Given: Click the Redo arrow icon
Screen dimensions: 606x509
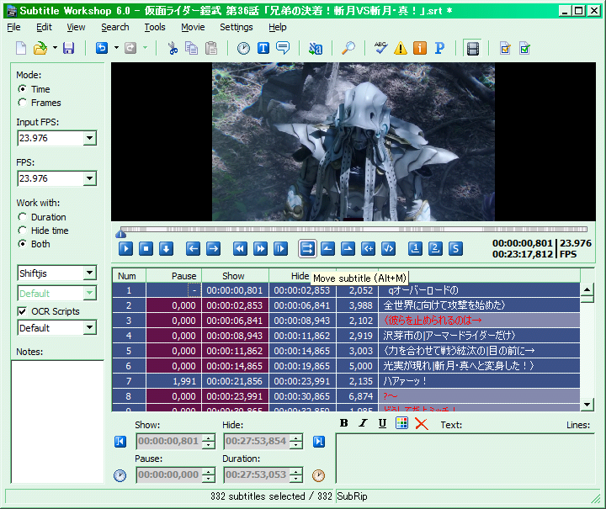Looking at the screenshot, I should [x=130, y=48].
